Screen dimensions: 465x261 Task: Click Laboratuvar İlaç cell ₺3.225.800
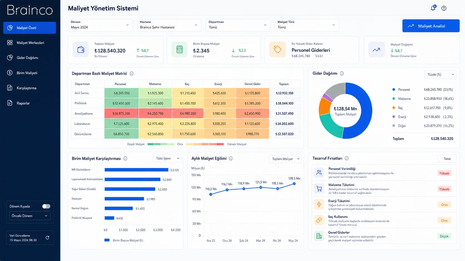tap(188, 124)
